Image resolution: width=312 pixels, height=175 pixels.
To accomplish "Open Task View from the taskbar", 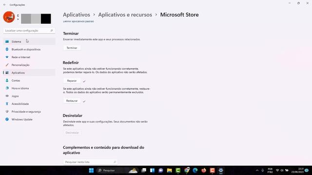I will pyautogui.click(x=144, y=171).
